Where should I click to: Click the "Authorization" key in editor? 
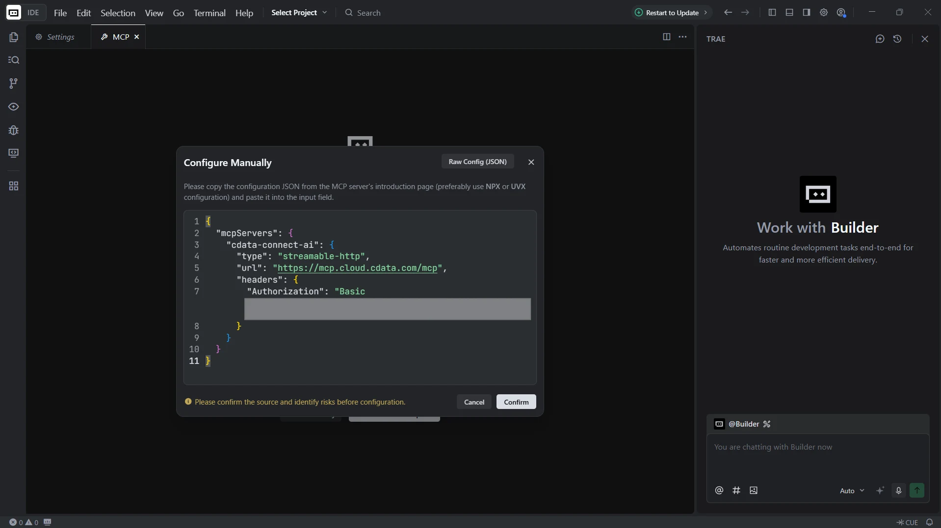pyautogui.click(x=285, y=292)
